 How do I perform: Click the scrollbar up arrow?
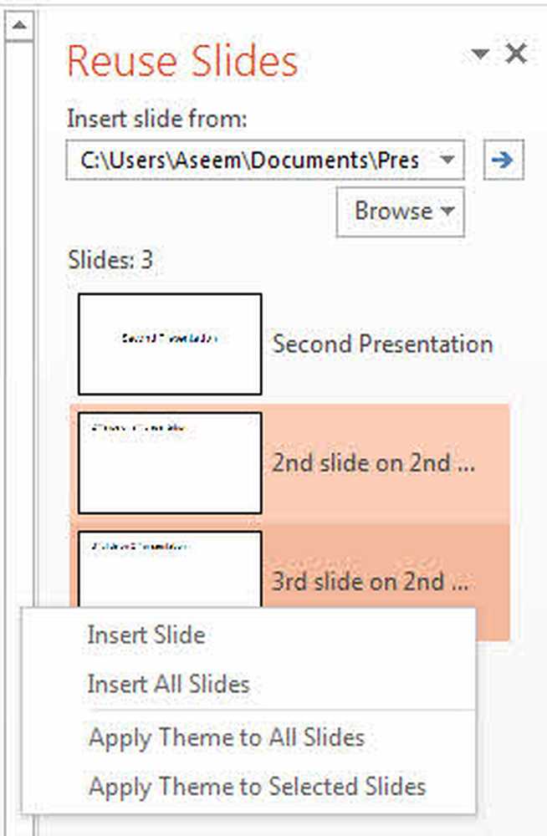click(20, 25)
